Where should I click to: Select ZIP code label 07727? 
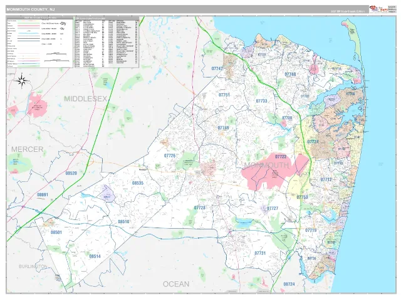coord(273,208)
